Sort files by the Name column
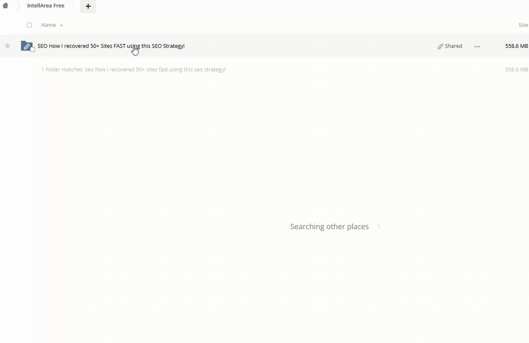Viewport: 529px width, 343px height. click(48, 25)
